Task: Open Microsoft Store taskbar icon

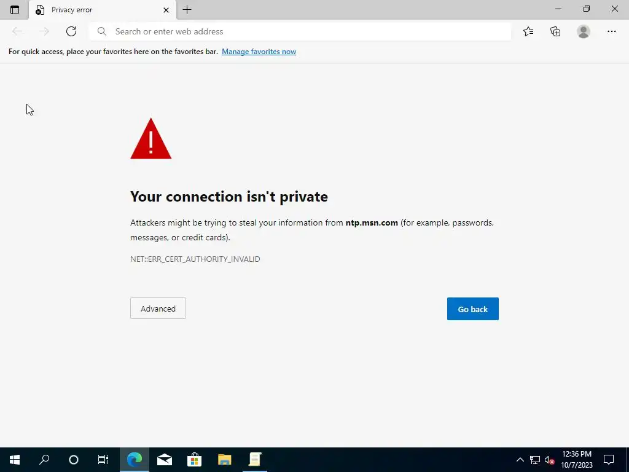Action: pos(194,460)
